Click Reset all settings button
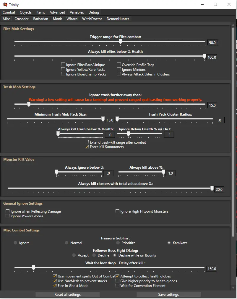Viewport: 237px width, 299px height. tap(67, 294)
